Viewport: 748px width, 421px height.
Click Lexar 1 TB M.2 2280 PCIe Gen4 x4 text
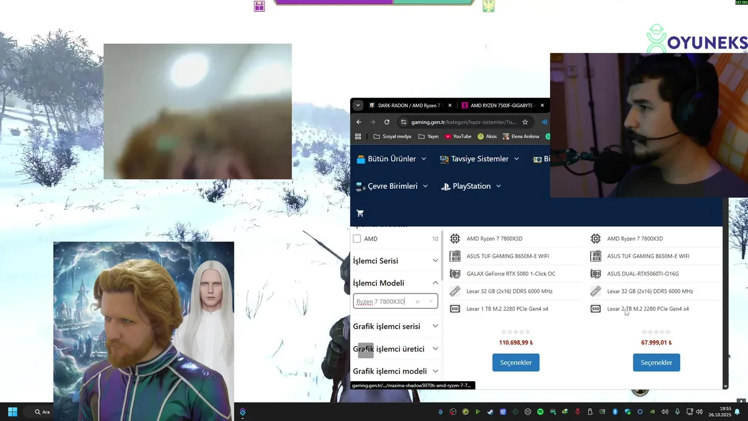click(507, 309)
